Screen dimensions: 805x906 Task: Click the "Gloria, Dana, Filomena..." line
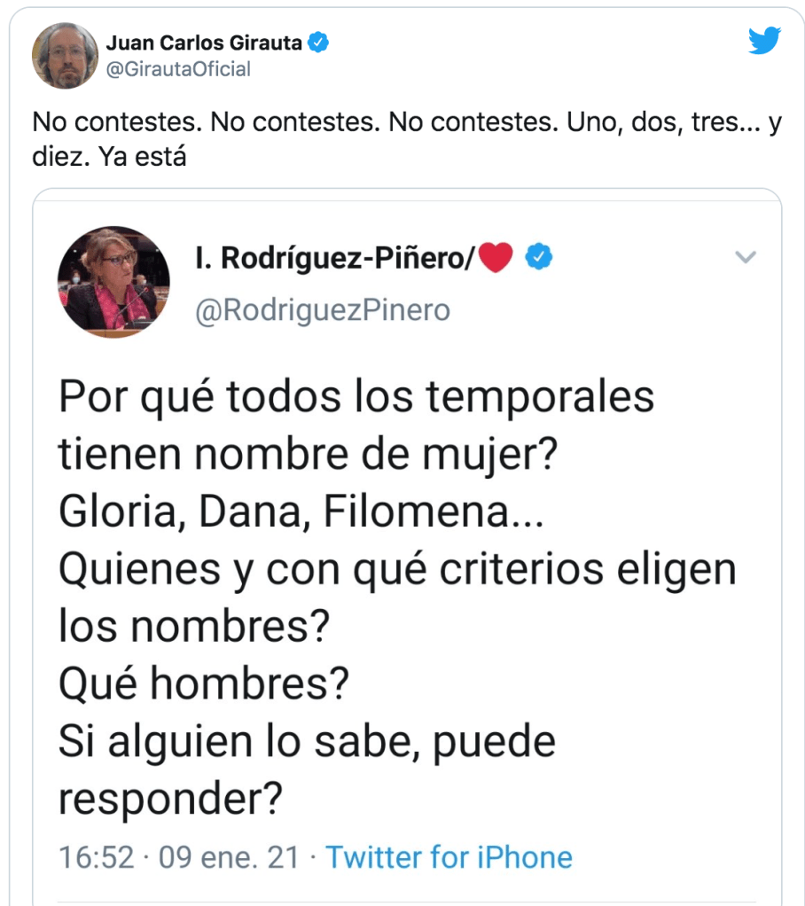point(301,513)
